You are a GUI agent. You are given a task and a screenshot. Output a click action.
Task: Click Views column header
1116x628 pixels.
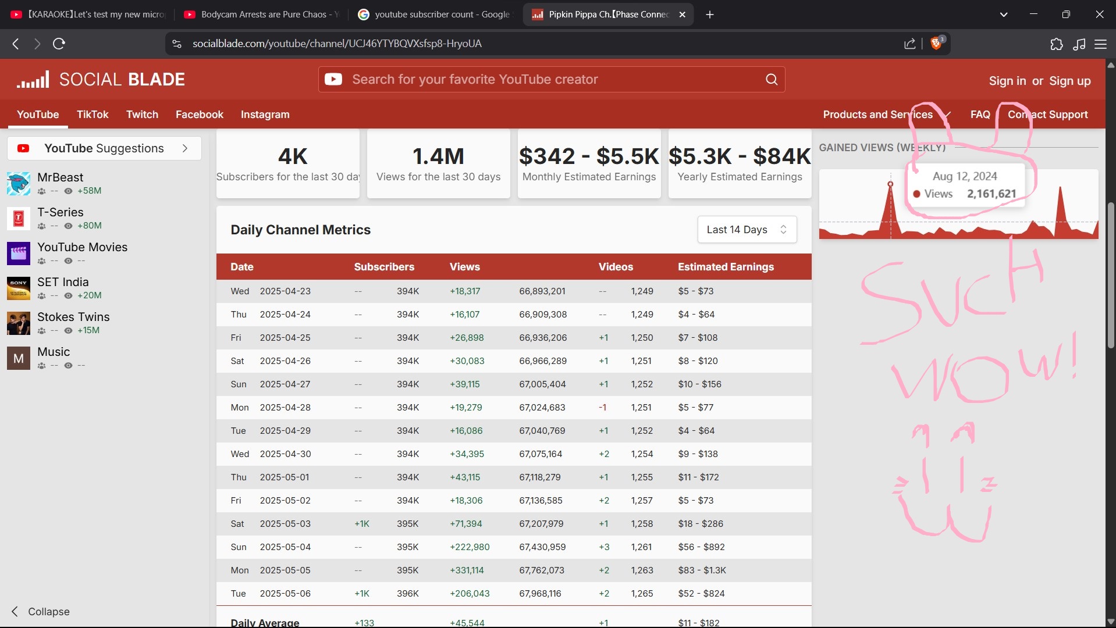coord(465,267)
